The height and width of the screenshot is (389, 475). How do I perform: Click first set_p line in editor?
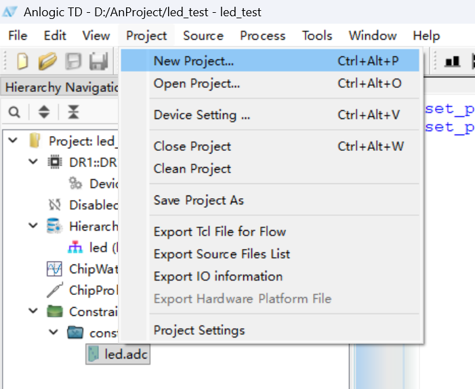[x=449, y=109]
